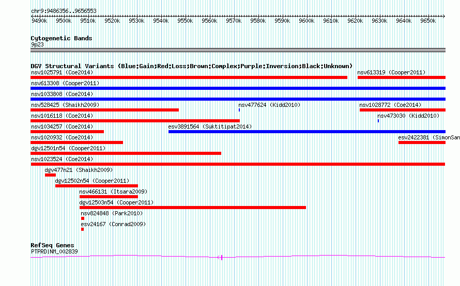Open nsv1034257 (Coe2014) label
This screenshot has width=460, height=286.
tap(62, 126)
